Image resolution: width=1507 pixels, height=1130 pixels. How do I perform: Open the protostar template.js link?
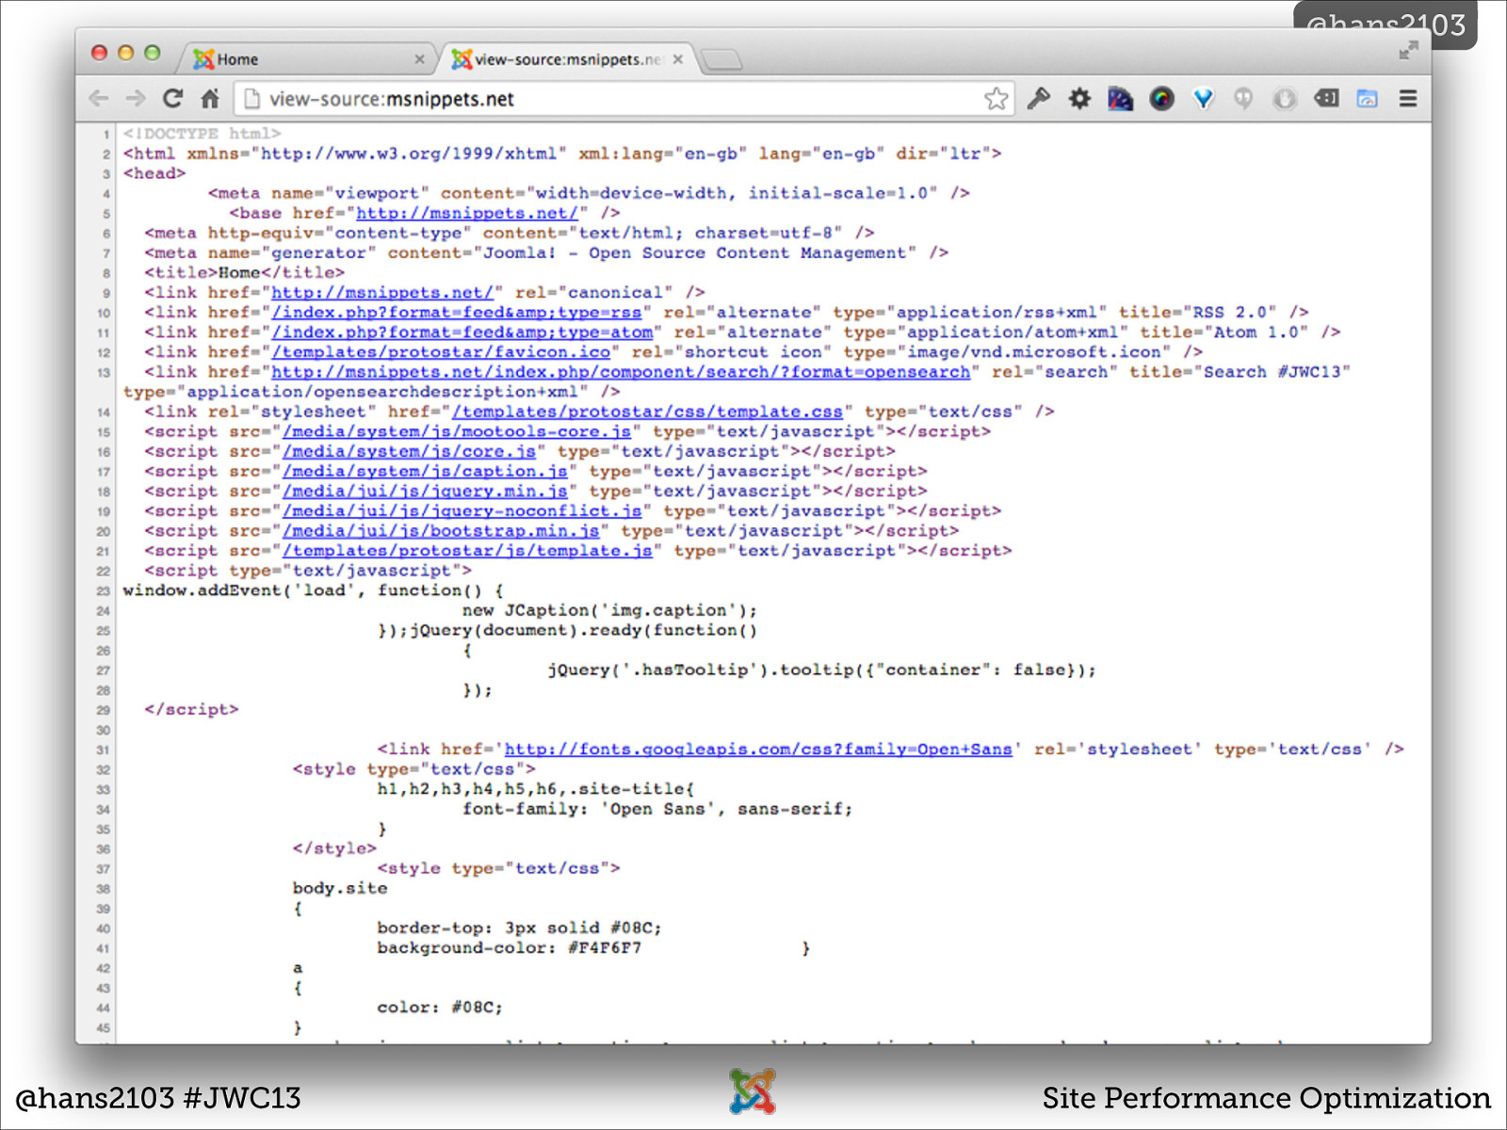click(467, 551)
